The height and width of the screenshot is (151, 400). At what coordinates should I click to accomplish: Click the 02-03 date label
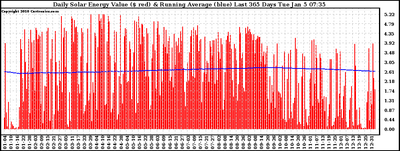coord(36,142)
